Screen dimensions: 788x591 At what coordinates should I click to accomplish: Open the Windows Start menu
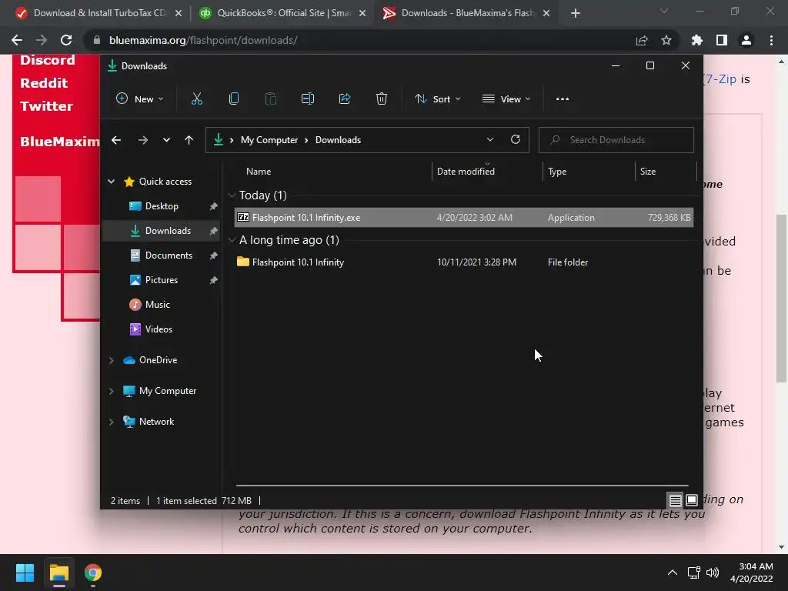click(x=25, y=573)
